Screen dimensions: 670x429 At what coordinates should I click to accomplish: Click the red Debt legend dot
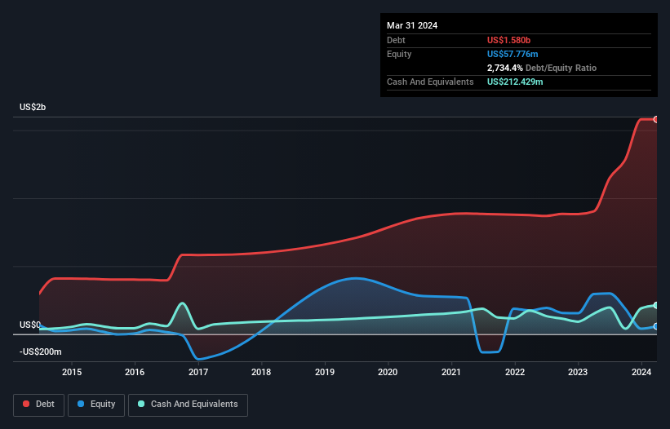26,404
